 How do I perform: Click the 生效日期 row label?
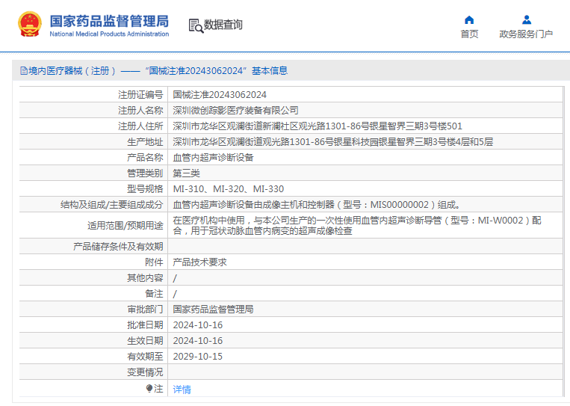[x=145, y=340]
